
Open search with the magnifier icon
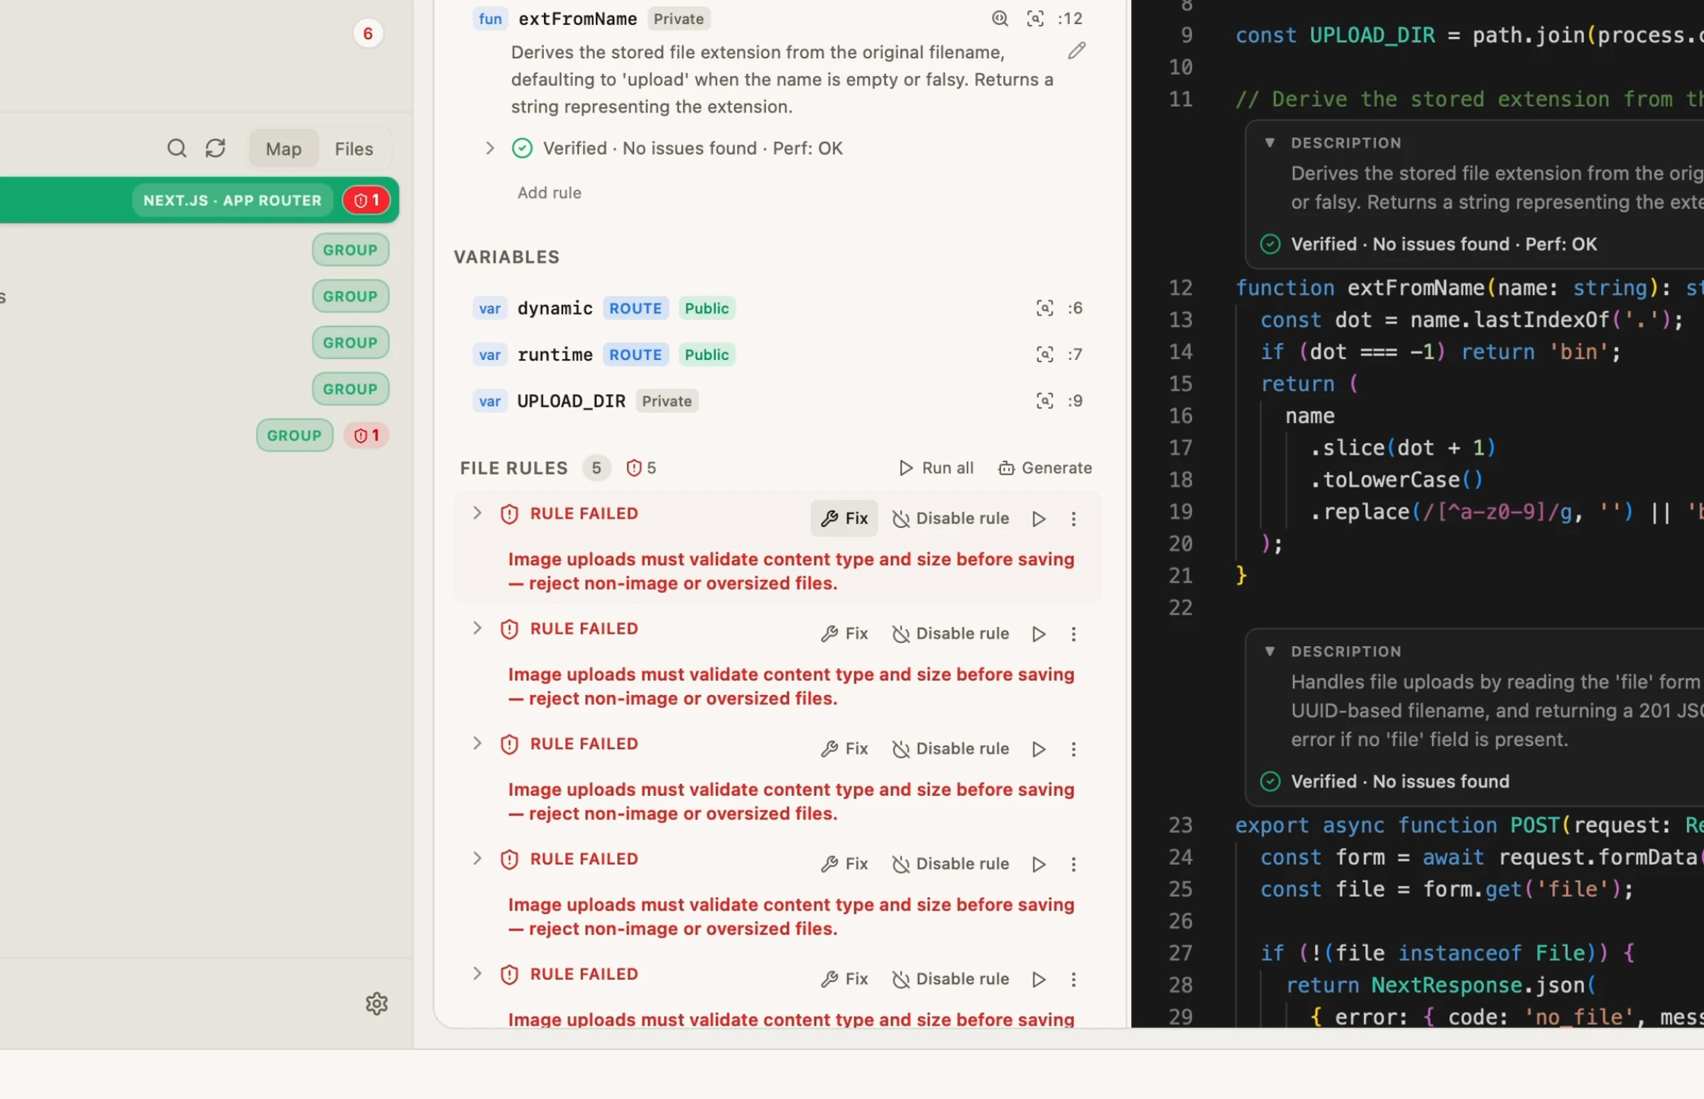click(x=176, y=148)
